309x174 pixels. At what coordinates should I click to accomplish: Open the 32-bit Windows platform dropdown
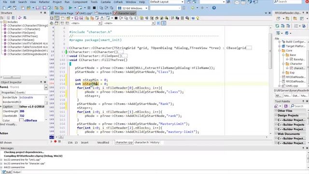coord(146,8)
